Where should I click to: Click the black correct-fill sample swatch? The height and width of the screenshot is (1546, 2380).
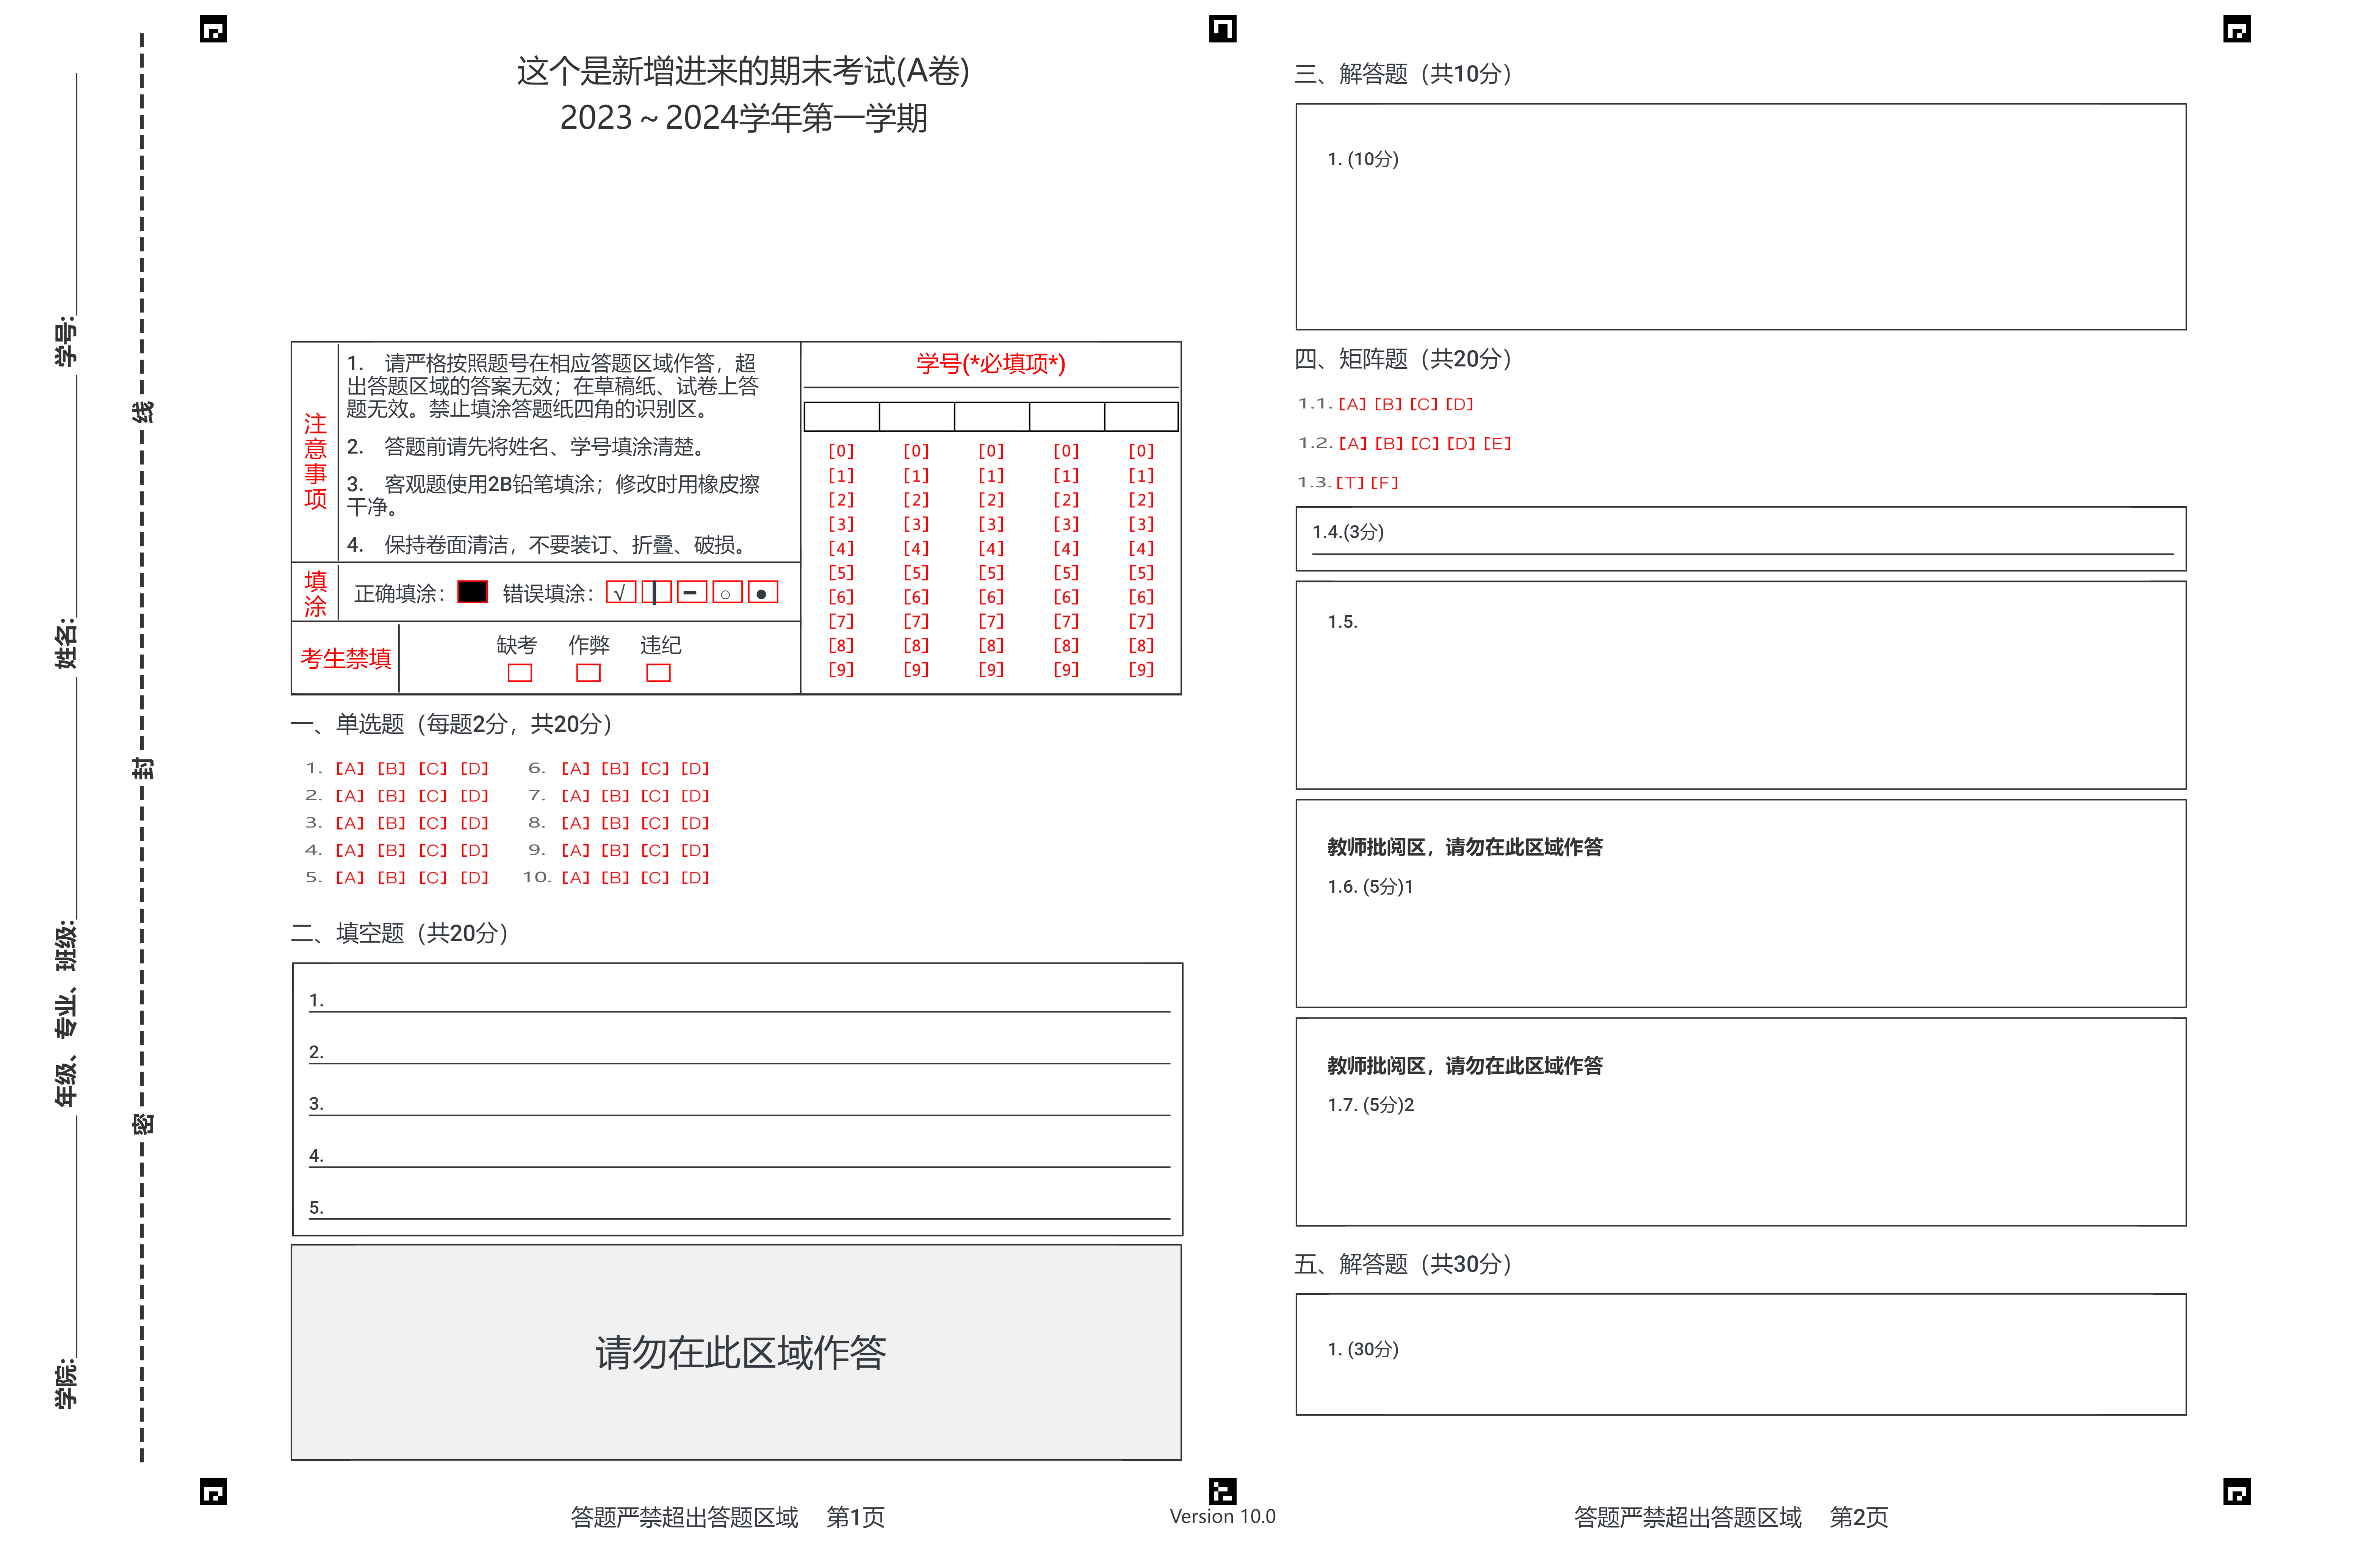click(x=472, y=592)
